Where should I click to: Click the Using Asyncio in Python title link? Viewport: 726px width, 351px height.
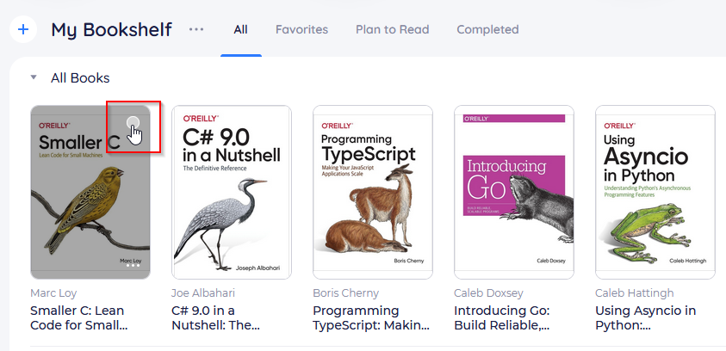coord(645,317)
